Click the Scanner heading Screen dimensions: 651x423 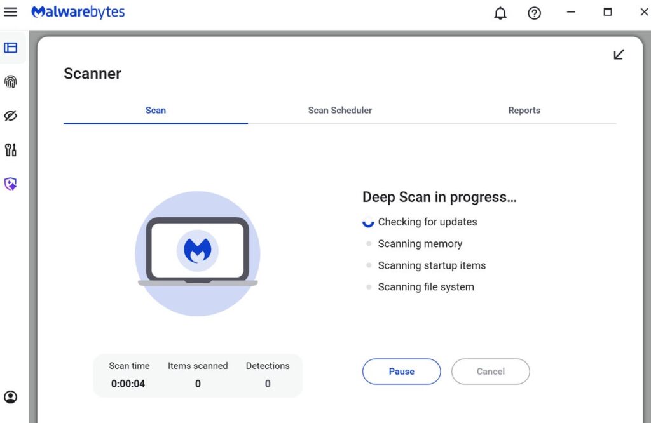[92, 74]
